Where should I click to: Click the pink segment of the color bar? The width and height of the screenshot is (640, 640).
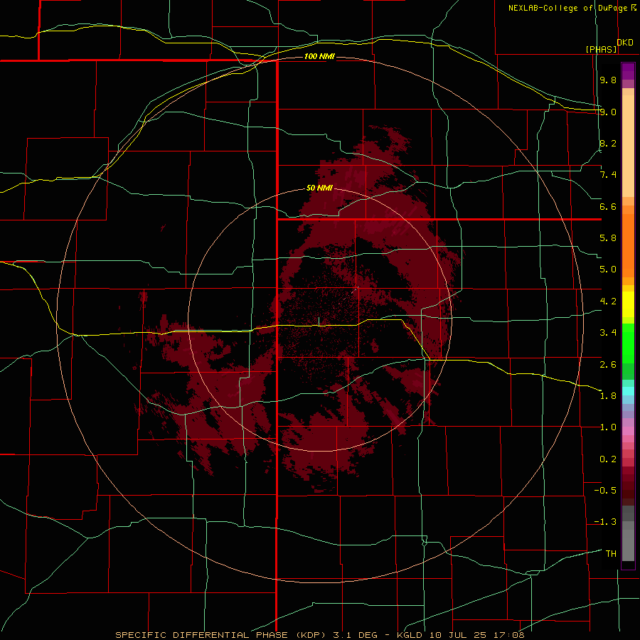pyautogui.click(x=628, y=431)
